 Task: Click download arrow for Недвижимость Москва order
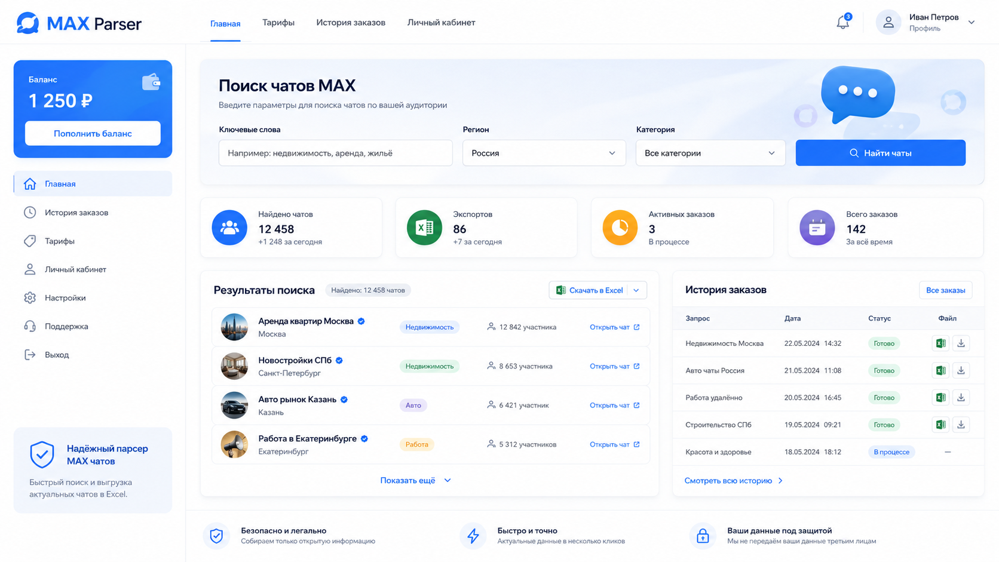click(961, 343)
